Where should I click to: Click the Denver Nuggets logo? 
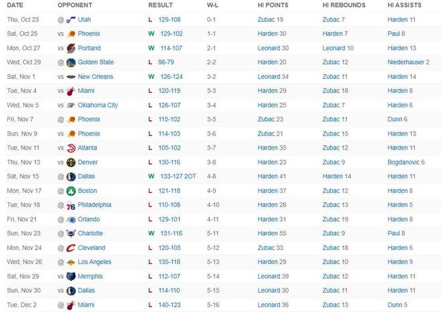tap(71, 162)
